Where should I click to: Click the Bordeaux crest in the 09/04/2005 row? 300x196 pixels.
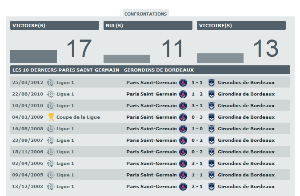[212, 175]
